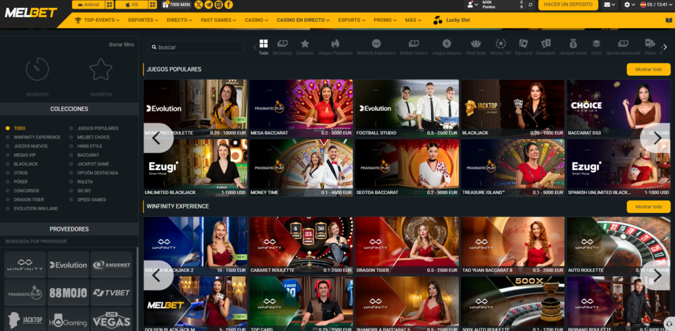Select the Opción destacada category in the top strip
This screenshot has height=331, width=675.
tap(623, 47)
